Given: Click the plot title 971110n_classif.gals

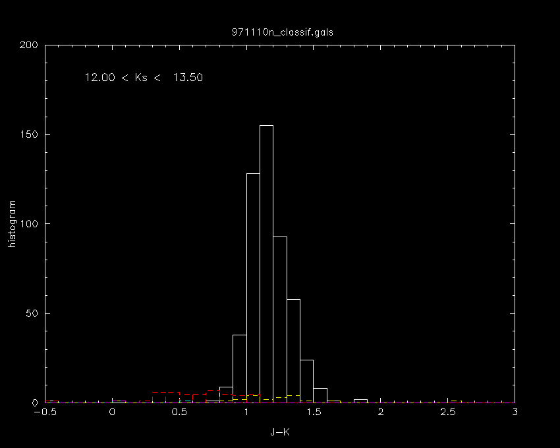Looking at the screenshot, I should pyautogui.click(x=282, y=32).
